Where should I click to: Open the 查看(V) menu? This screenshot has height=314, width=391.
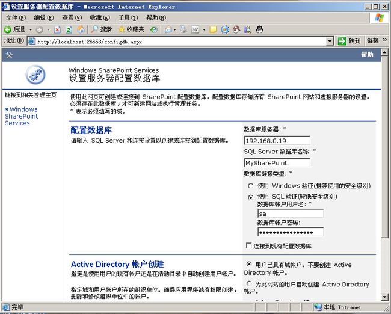coord(72,18)
